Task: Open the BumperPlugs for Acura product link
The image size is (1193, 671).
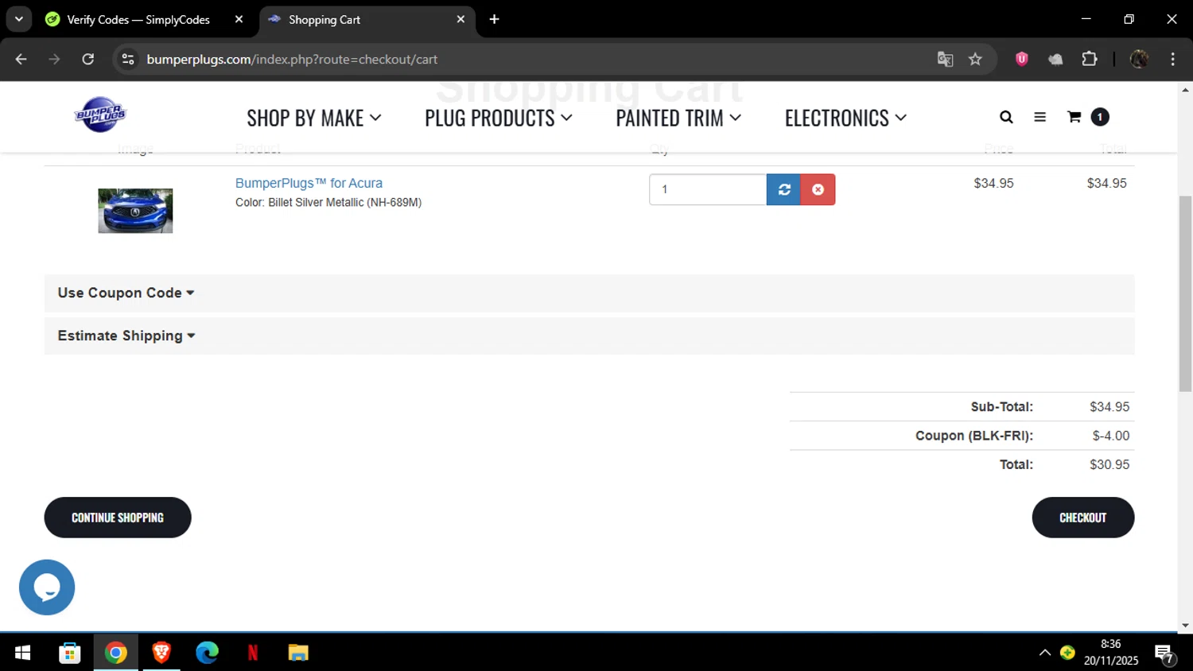Action: [309, 183]
